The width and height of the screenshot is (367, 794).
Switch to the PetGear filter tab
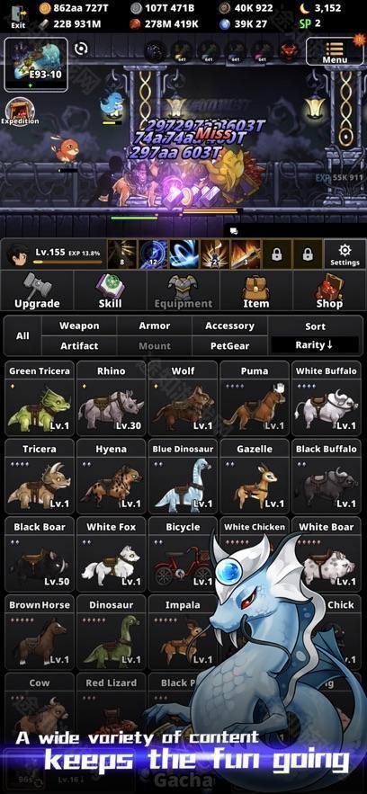[229, 346]
